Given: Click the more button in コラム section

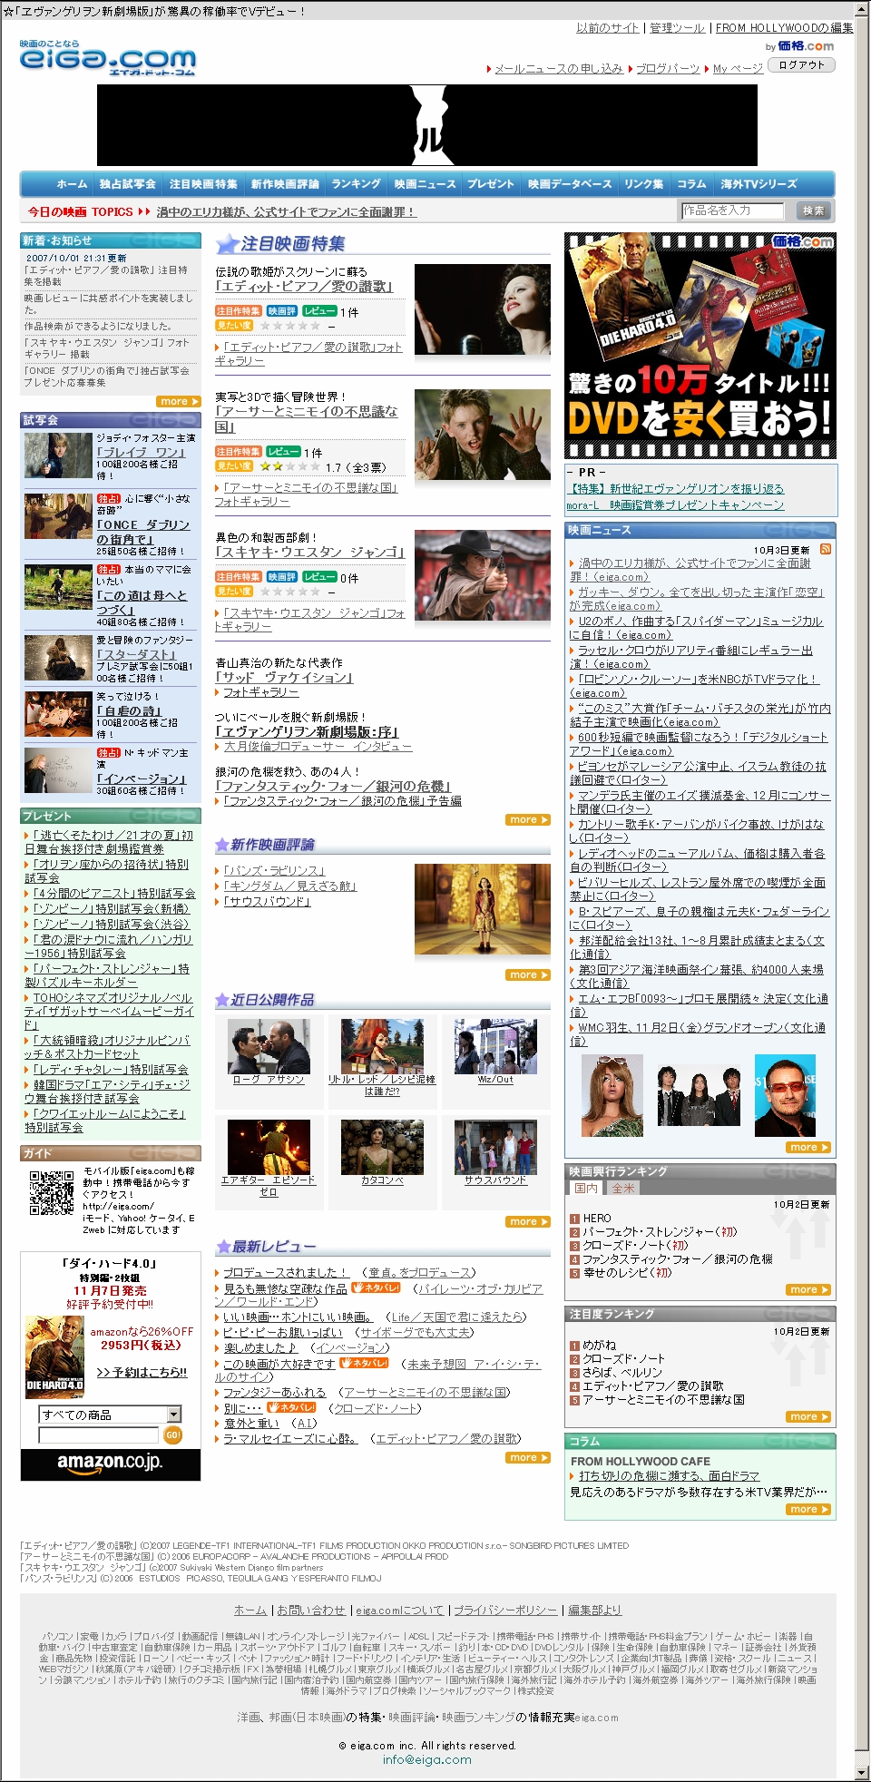Looking at the screenshot, I should click(x=808, y=1509).
